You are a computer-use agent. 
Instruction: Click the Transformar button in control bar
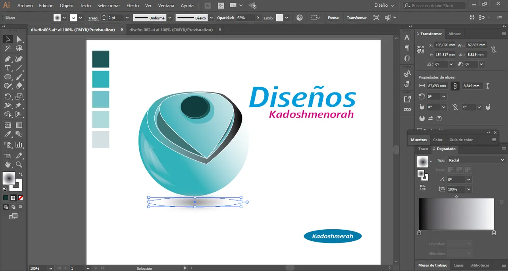click(356, 18)
